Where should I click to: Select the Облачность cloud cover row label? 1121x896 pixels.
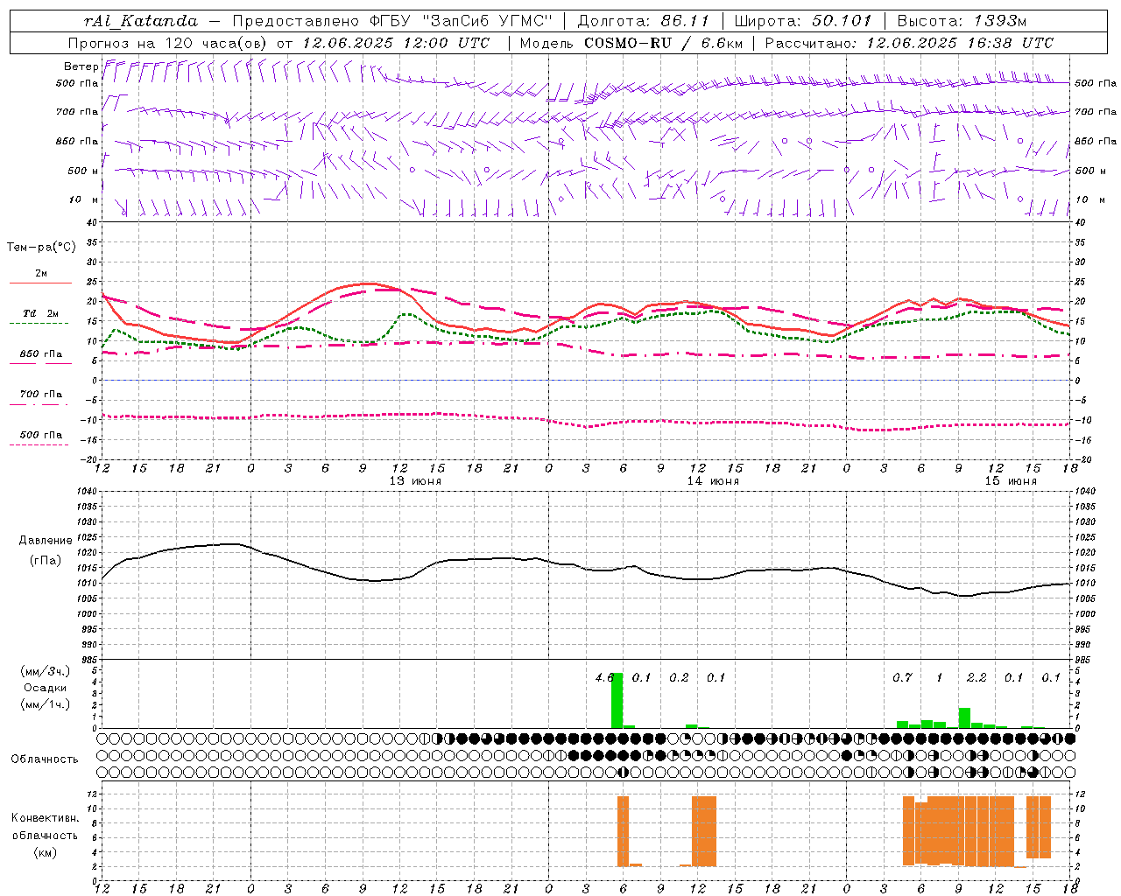point(45,759)
